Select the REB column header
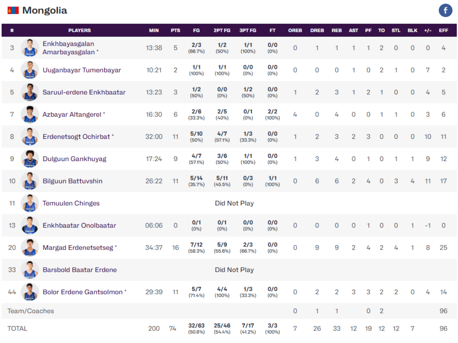458x343 pixels. (x=336, y=30)
